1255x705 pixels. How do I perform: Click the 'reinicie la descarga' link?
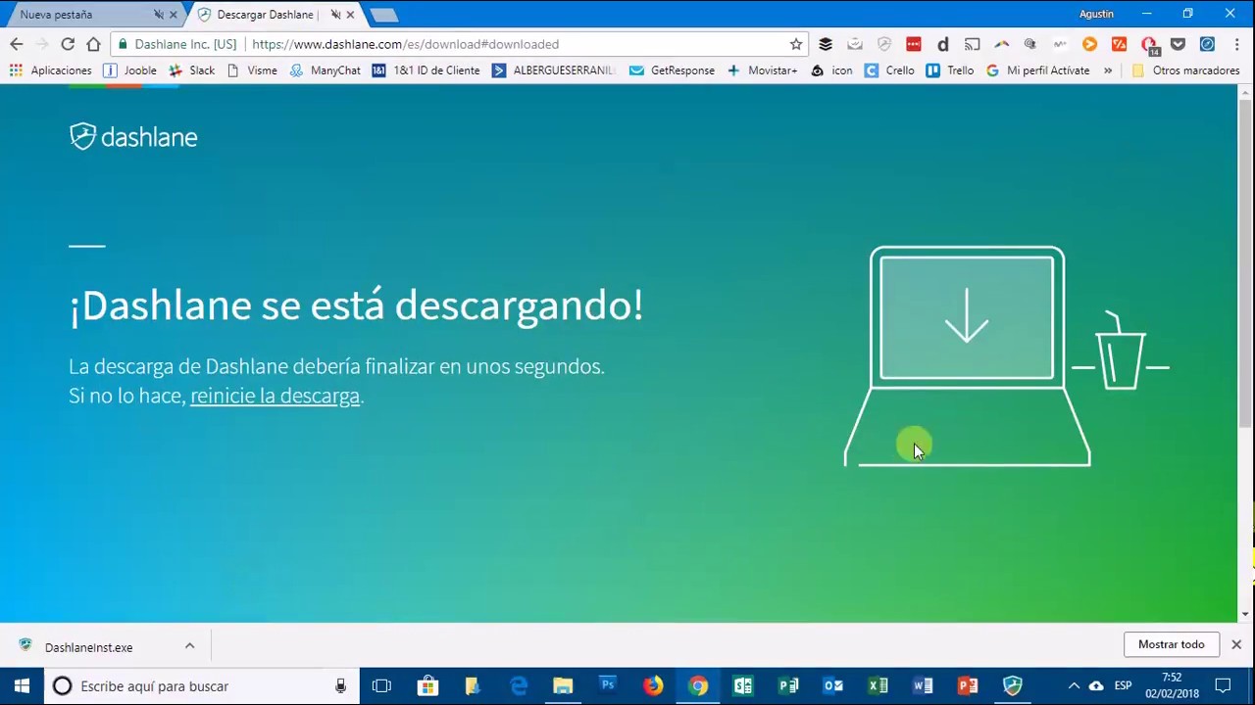tap(275, 396)
